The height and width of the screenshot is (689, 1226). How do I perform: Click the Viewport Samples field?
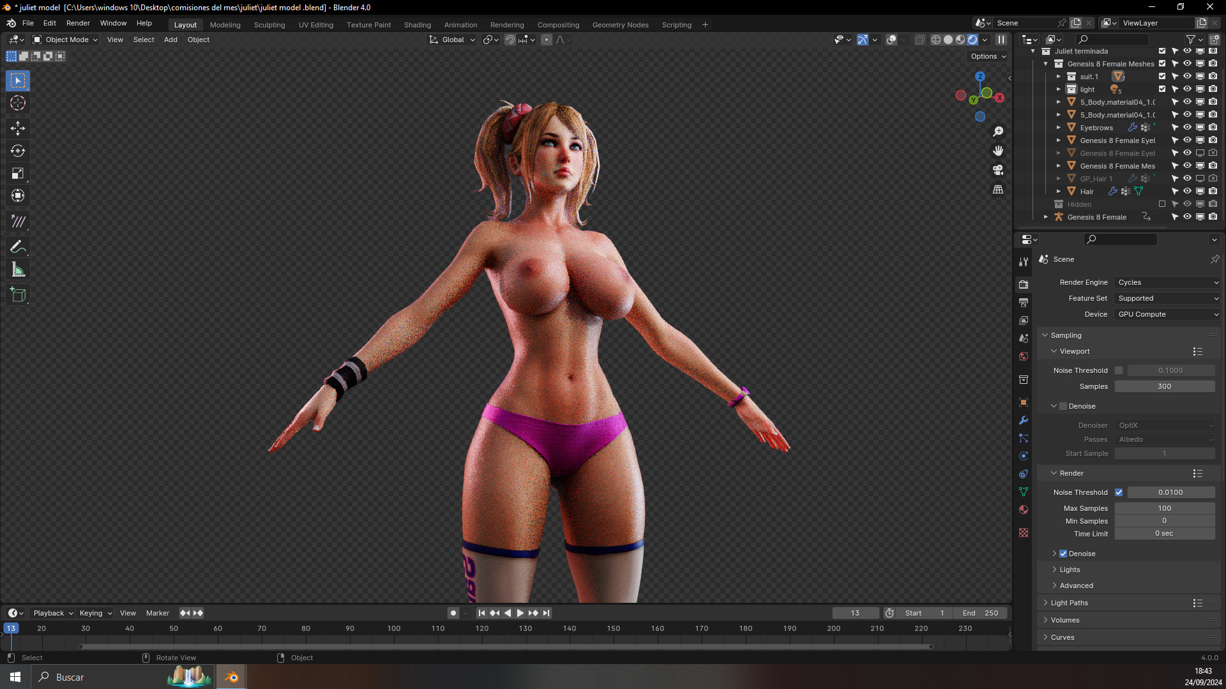pyautogui.click(x=1165, y=386)
